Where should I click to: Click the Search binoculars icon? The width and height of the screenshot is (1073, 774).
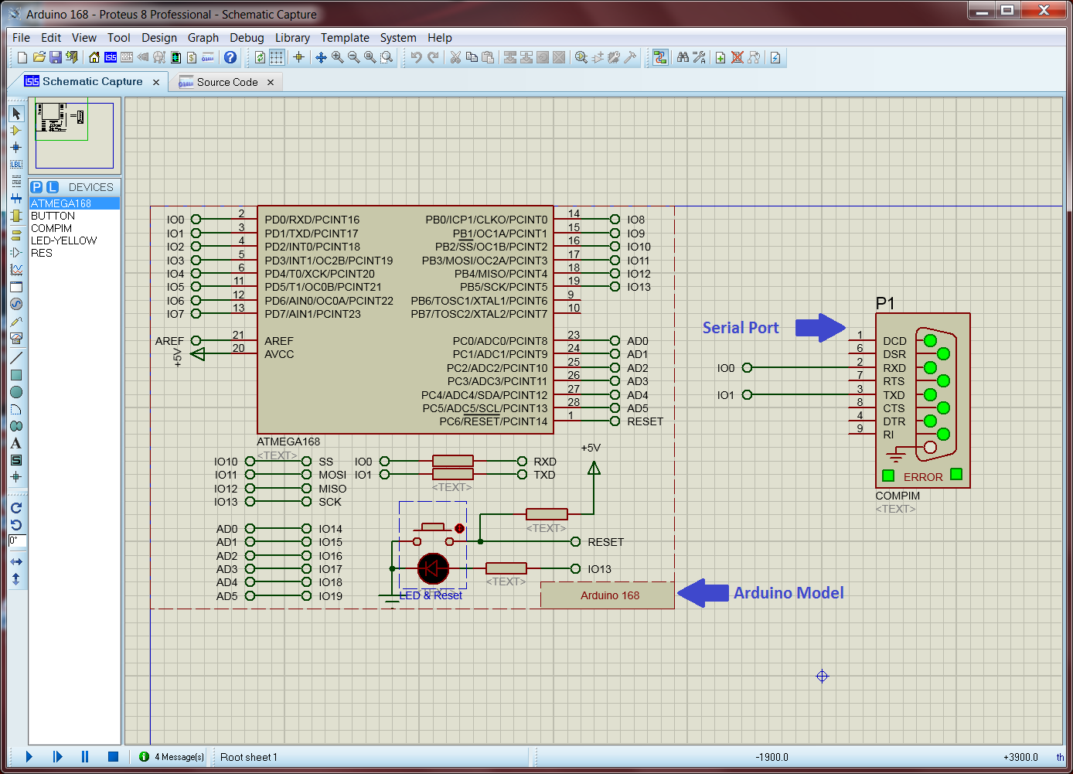click(683, 57)
